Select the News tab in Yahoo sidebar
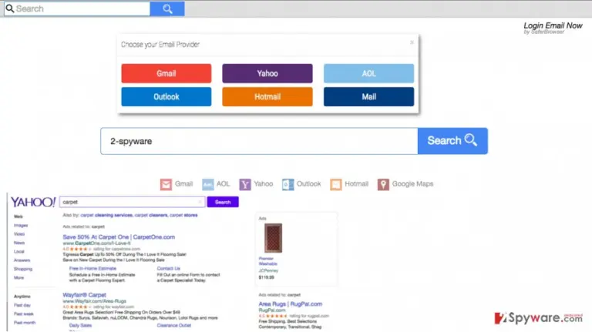The height and width of the screenshot is (332, 592). (19, 243)
